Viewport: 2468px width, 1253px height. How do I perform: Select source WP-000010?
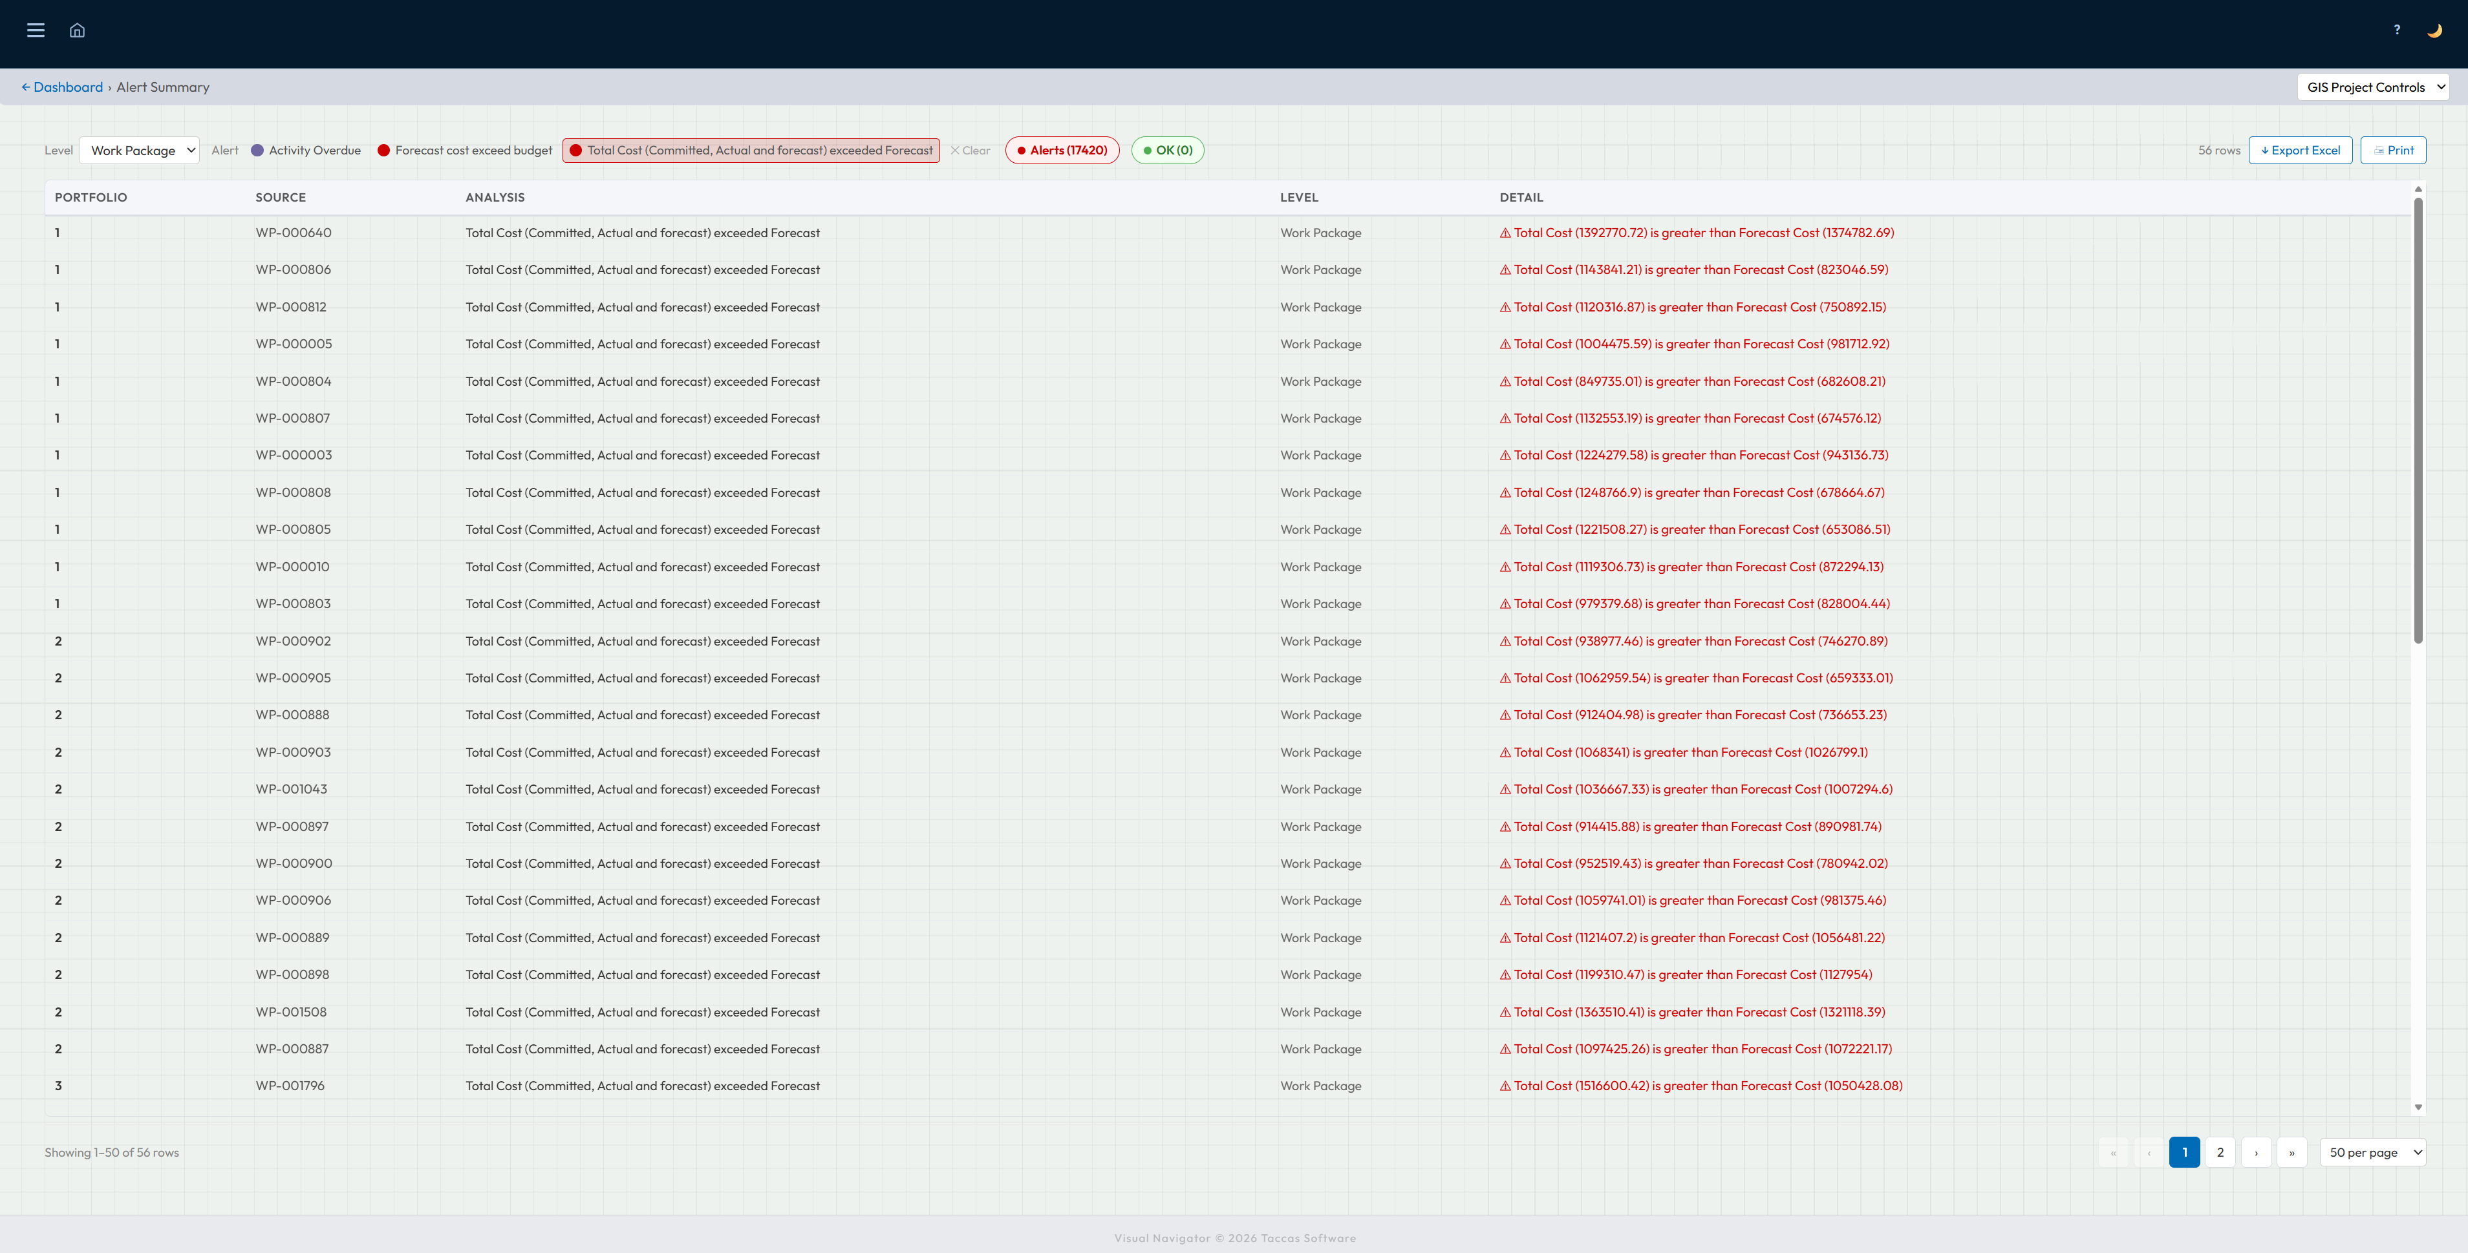click(x=292, y=567)
